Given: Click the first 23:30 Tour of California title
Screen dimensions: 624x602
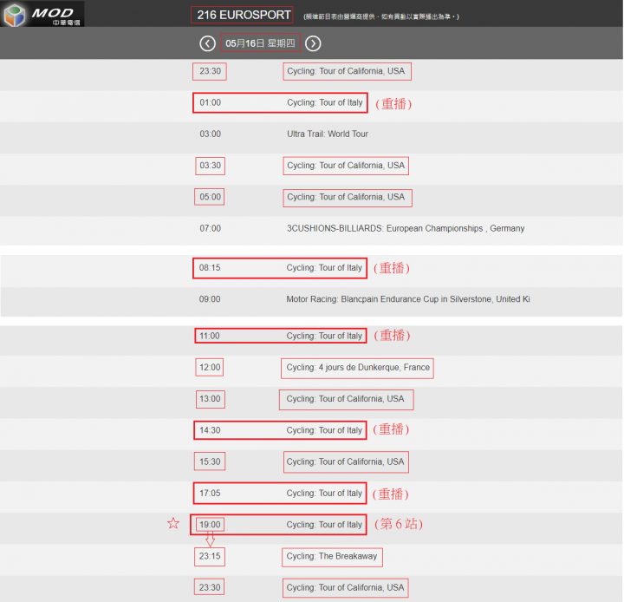Looking at the screenshot, I should [x=347, y=71].
